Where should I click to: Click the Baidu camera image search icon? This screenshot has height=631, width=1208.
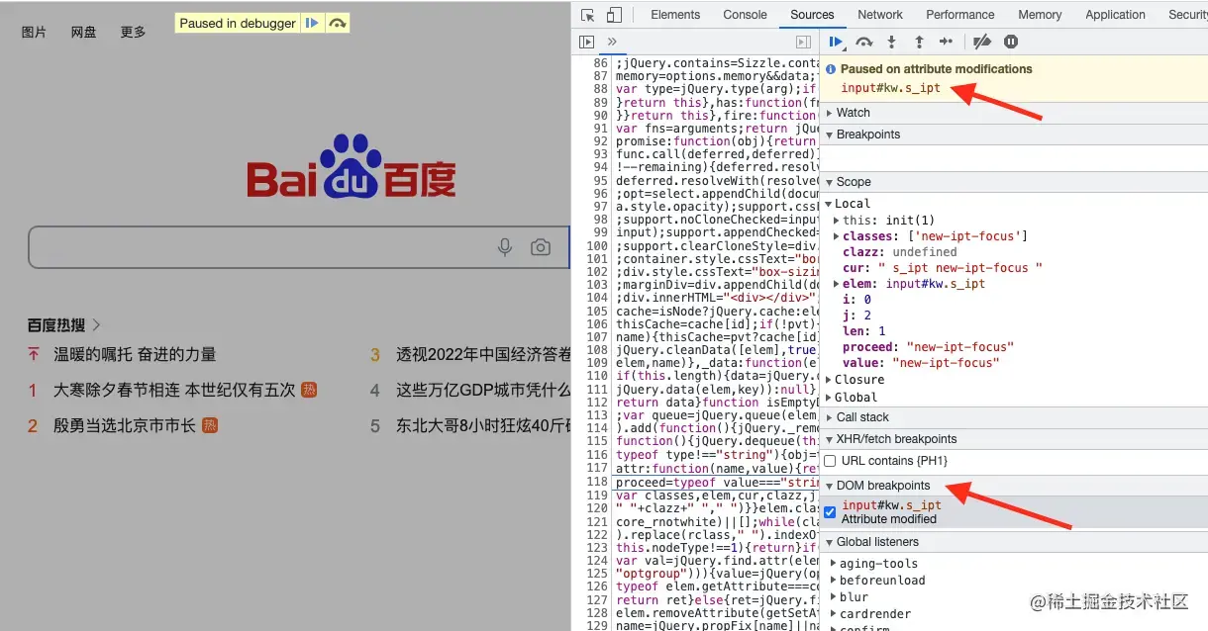tap(541, 247)
